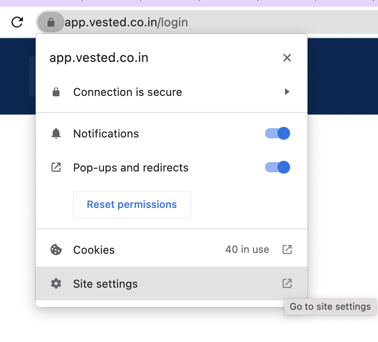The width and height of the screenshot is (378, 342).
Task: Click the Notifications bell icon
Action: (x=56, y=134)
